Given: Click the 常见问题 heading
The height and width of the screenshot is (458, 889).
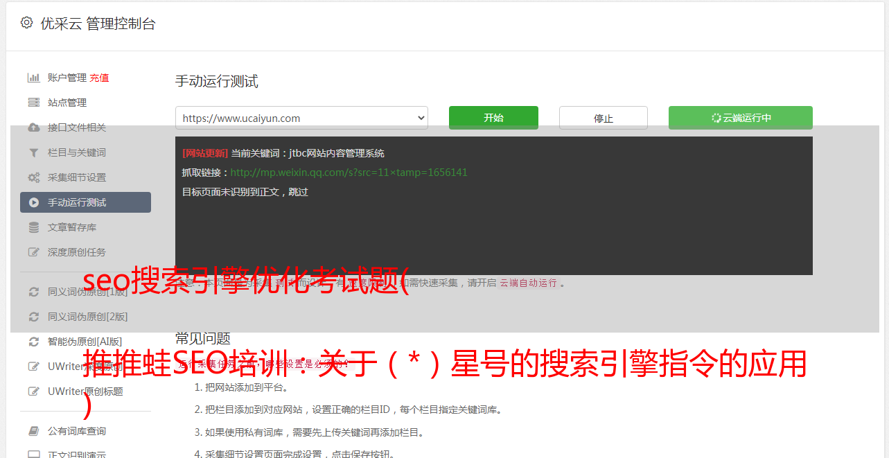Looking at the screenshot, I should pyautogui.click(x=202, y=338).
